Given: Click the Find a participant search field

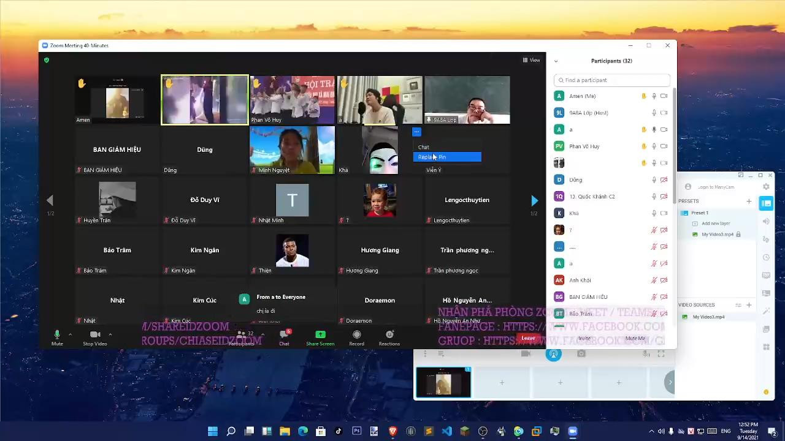Looking at the screenshot, I should point(611,80).
